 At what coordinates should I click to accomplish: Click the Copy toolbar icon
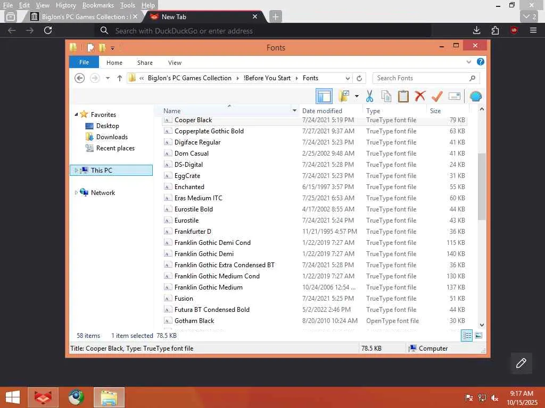click(x=386, y=96)
